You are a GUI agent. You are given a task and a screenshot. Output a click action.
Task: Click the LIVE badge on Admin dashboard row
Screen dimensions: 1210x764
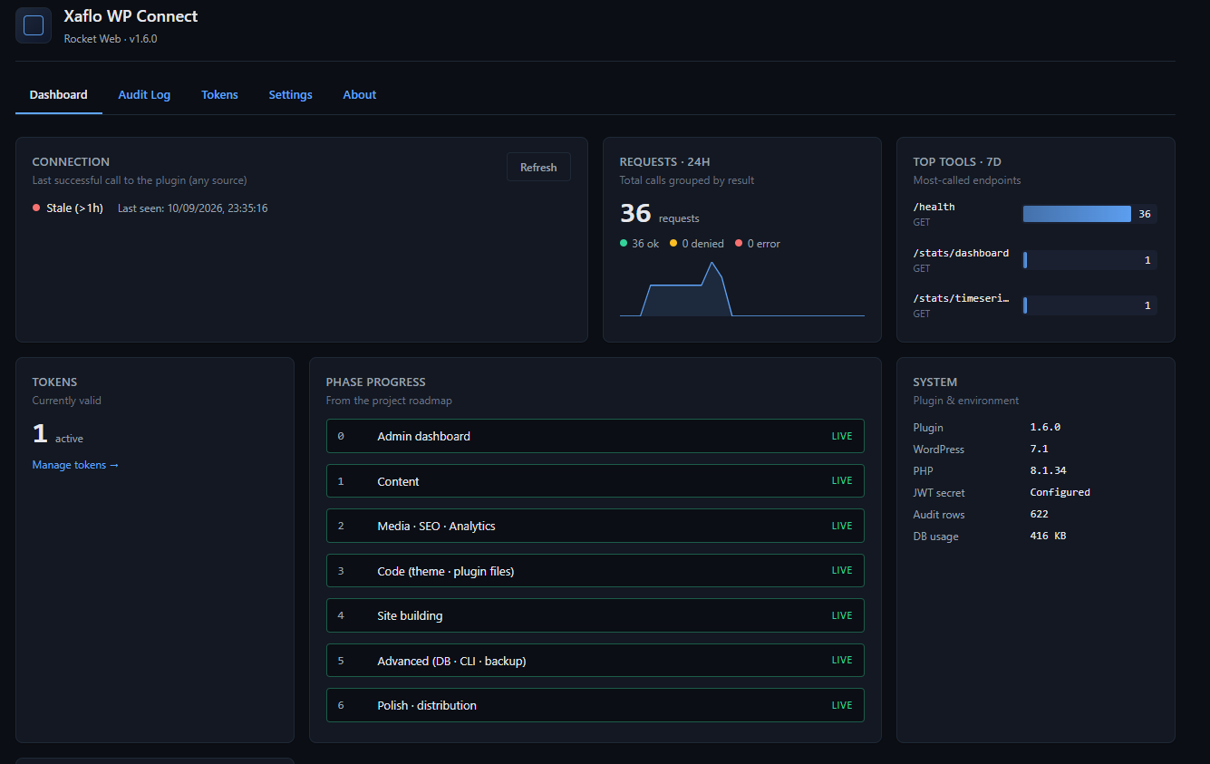842,436
